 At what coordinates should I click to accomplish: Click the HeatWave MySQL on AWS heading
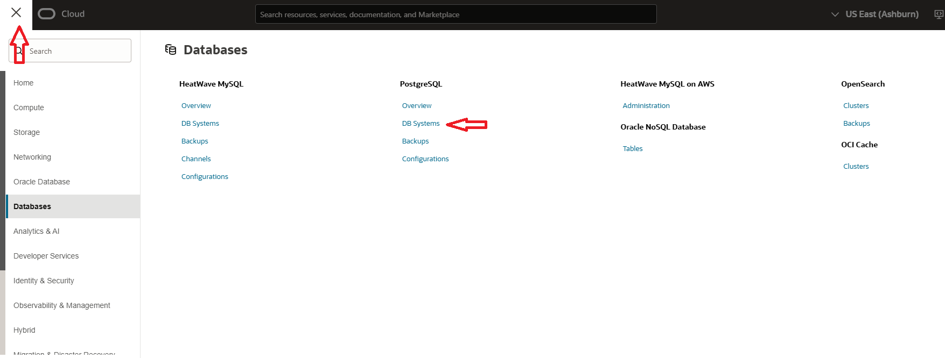click(667, 84)
